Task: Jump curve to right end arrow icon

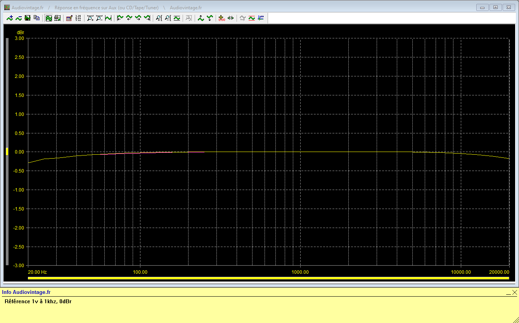Action: click(147, 18)
